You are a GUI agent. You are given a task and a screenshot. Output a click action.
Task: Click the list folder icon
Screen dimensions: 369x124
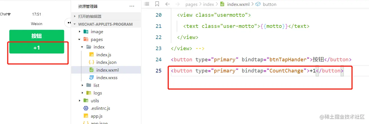pyautogui.click(x=89, y=85)
